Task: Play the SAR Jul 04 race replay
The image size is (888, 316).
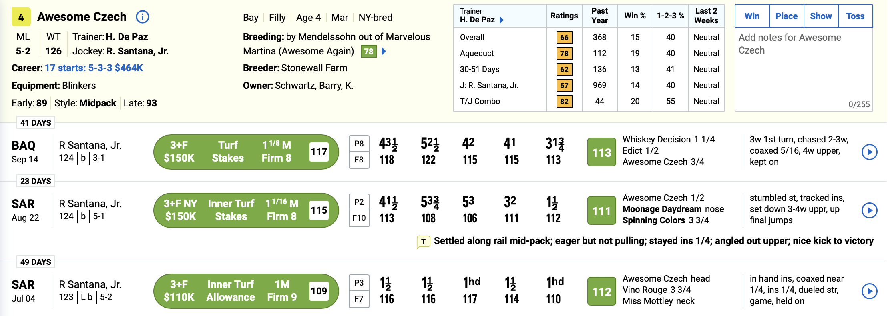Action: pyautogui.click(x=869, y=291)
